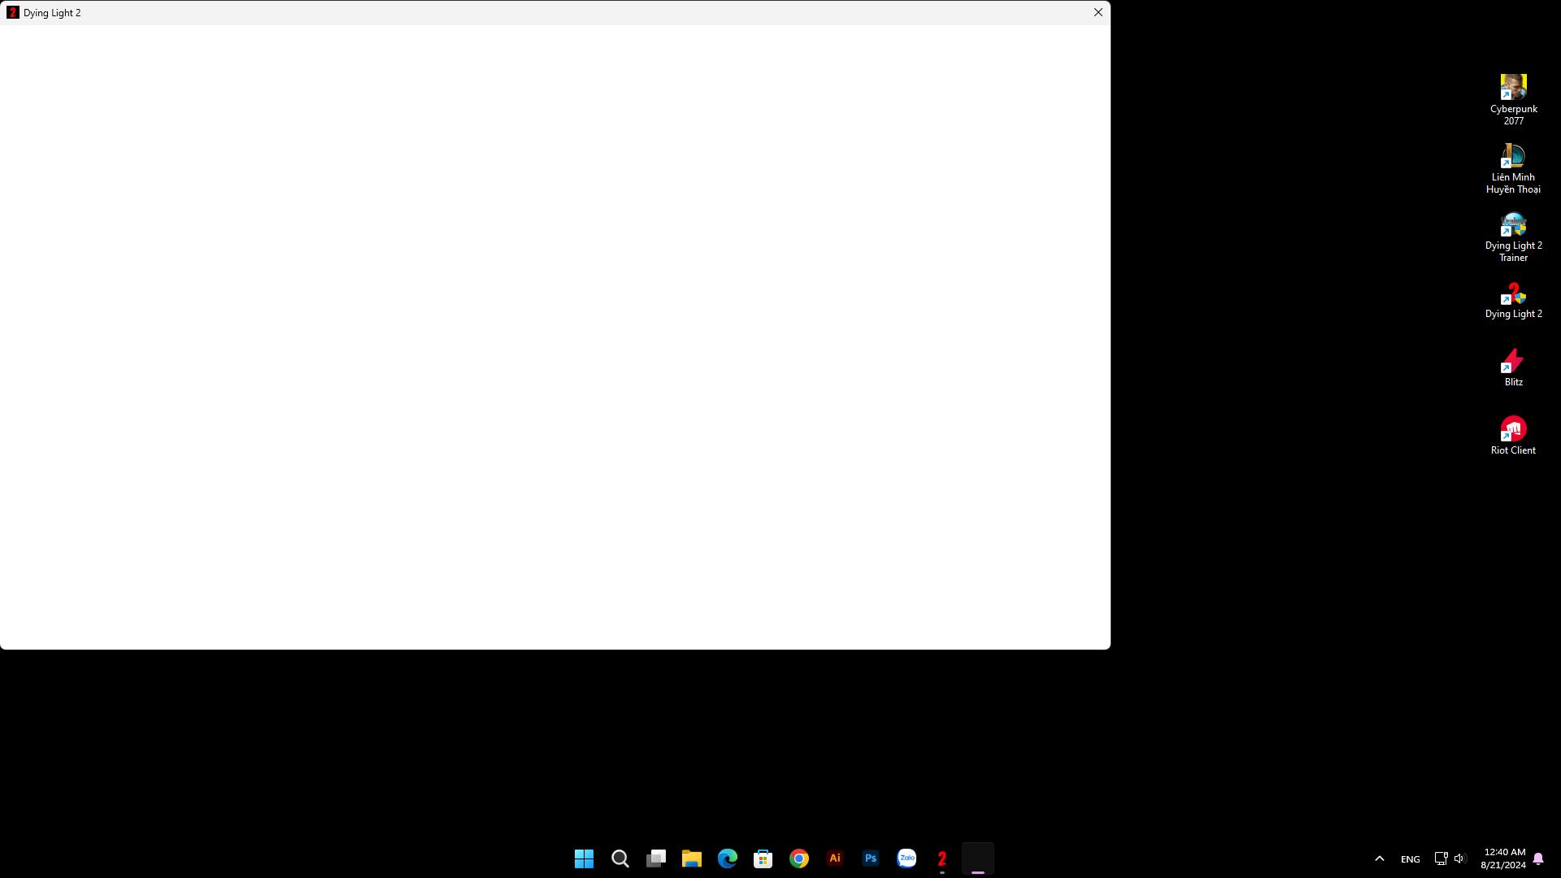Launch Microsoft Edge from taskbar
This screenshot has height=878, width=1561.
point(727,858)
